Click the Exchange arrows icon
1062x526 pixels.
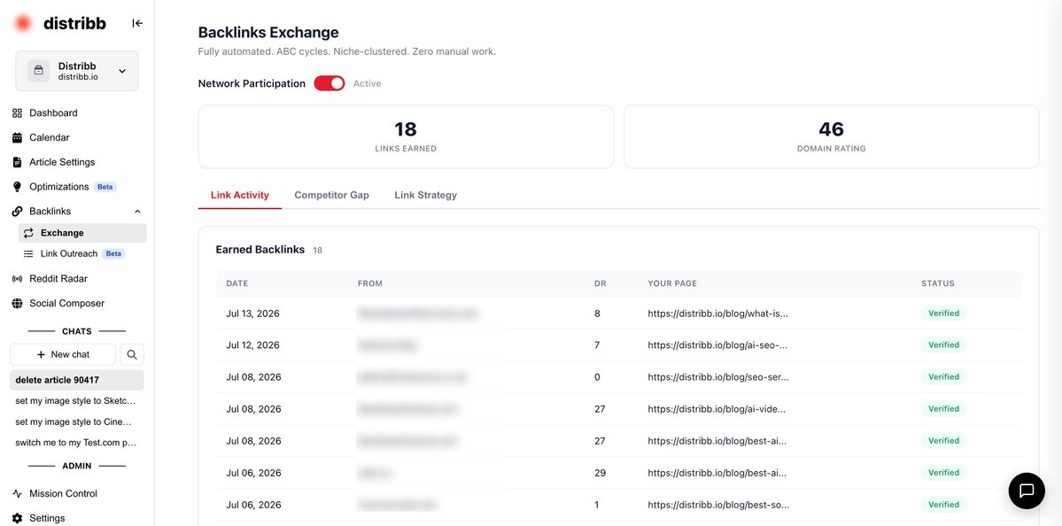click(x=28, y=233)
